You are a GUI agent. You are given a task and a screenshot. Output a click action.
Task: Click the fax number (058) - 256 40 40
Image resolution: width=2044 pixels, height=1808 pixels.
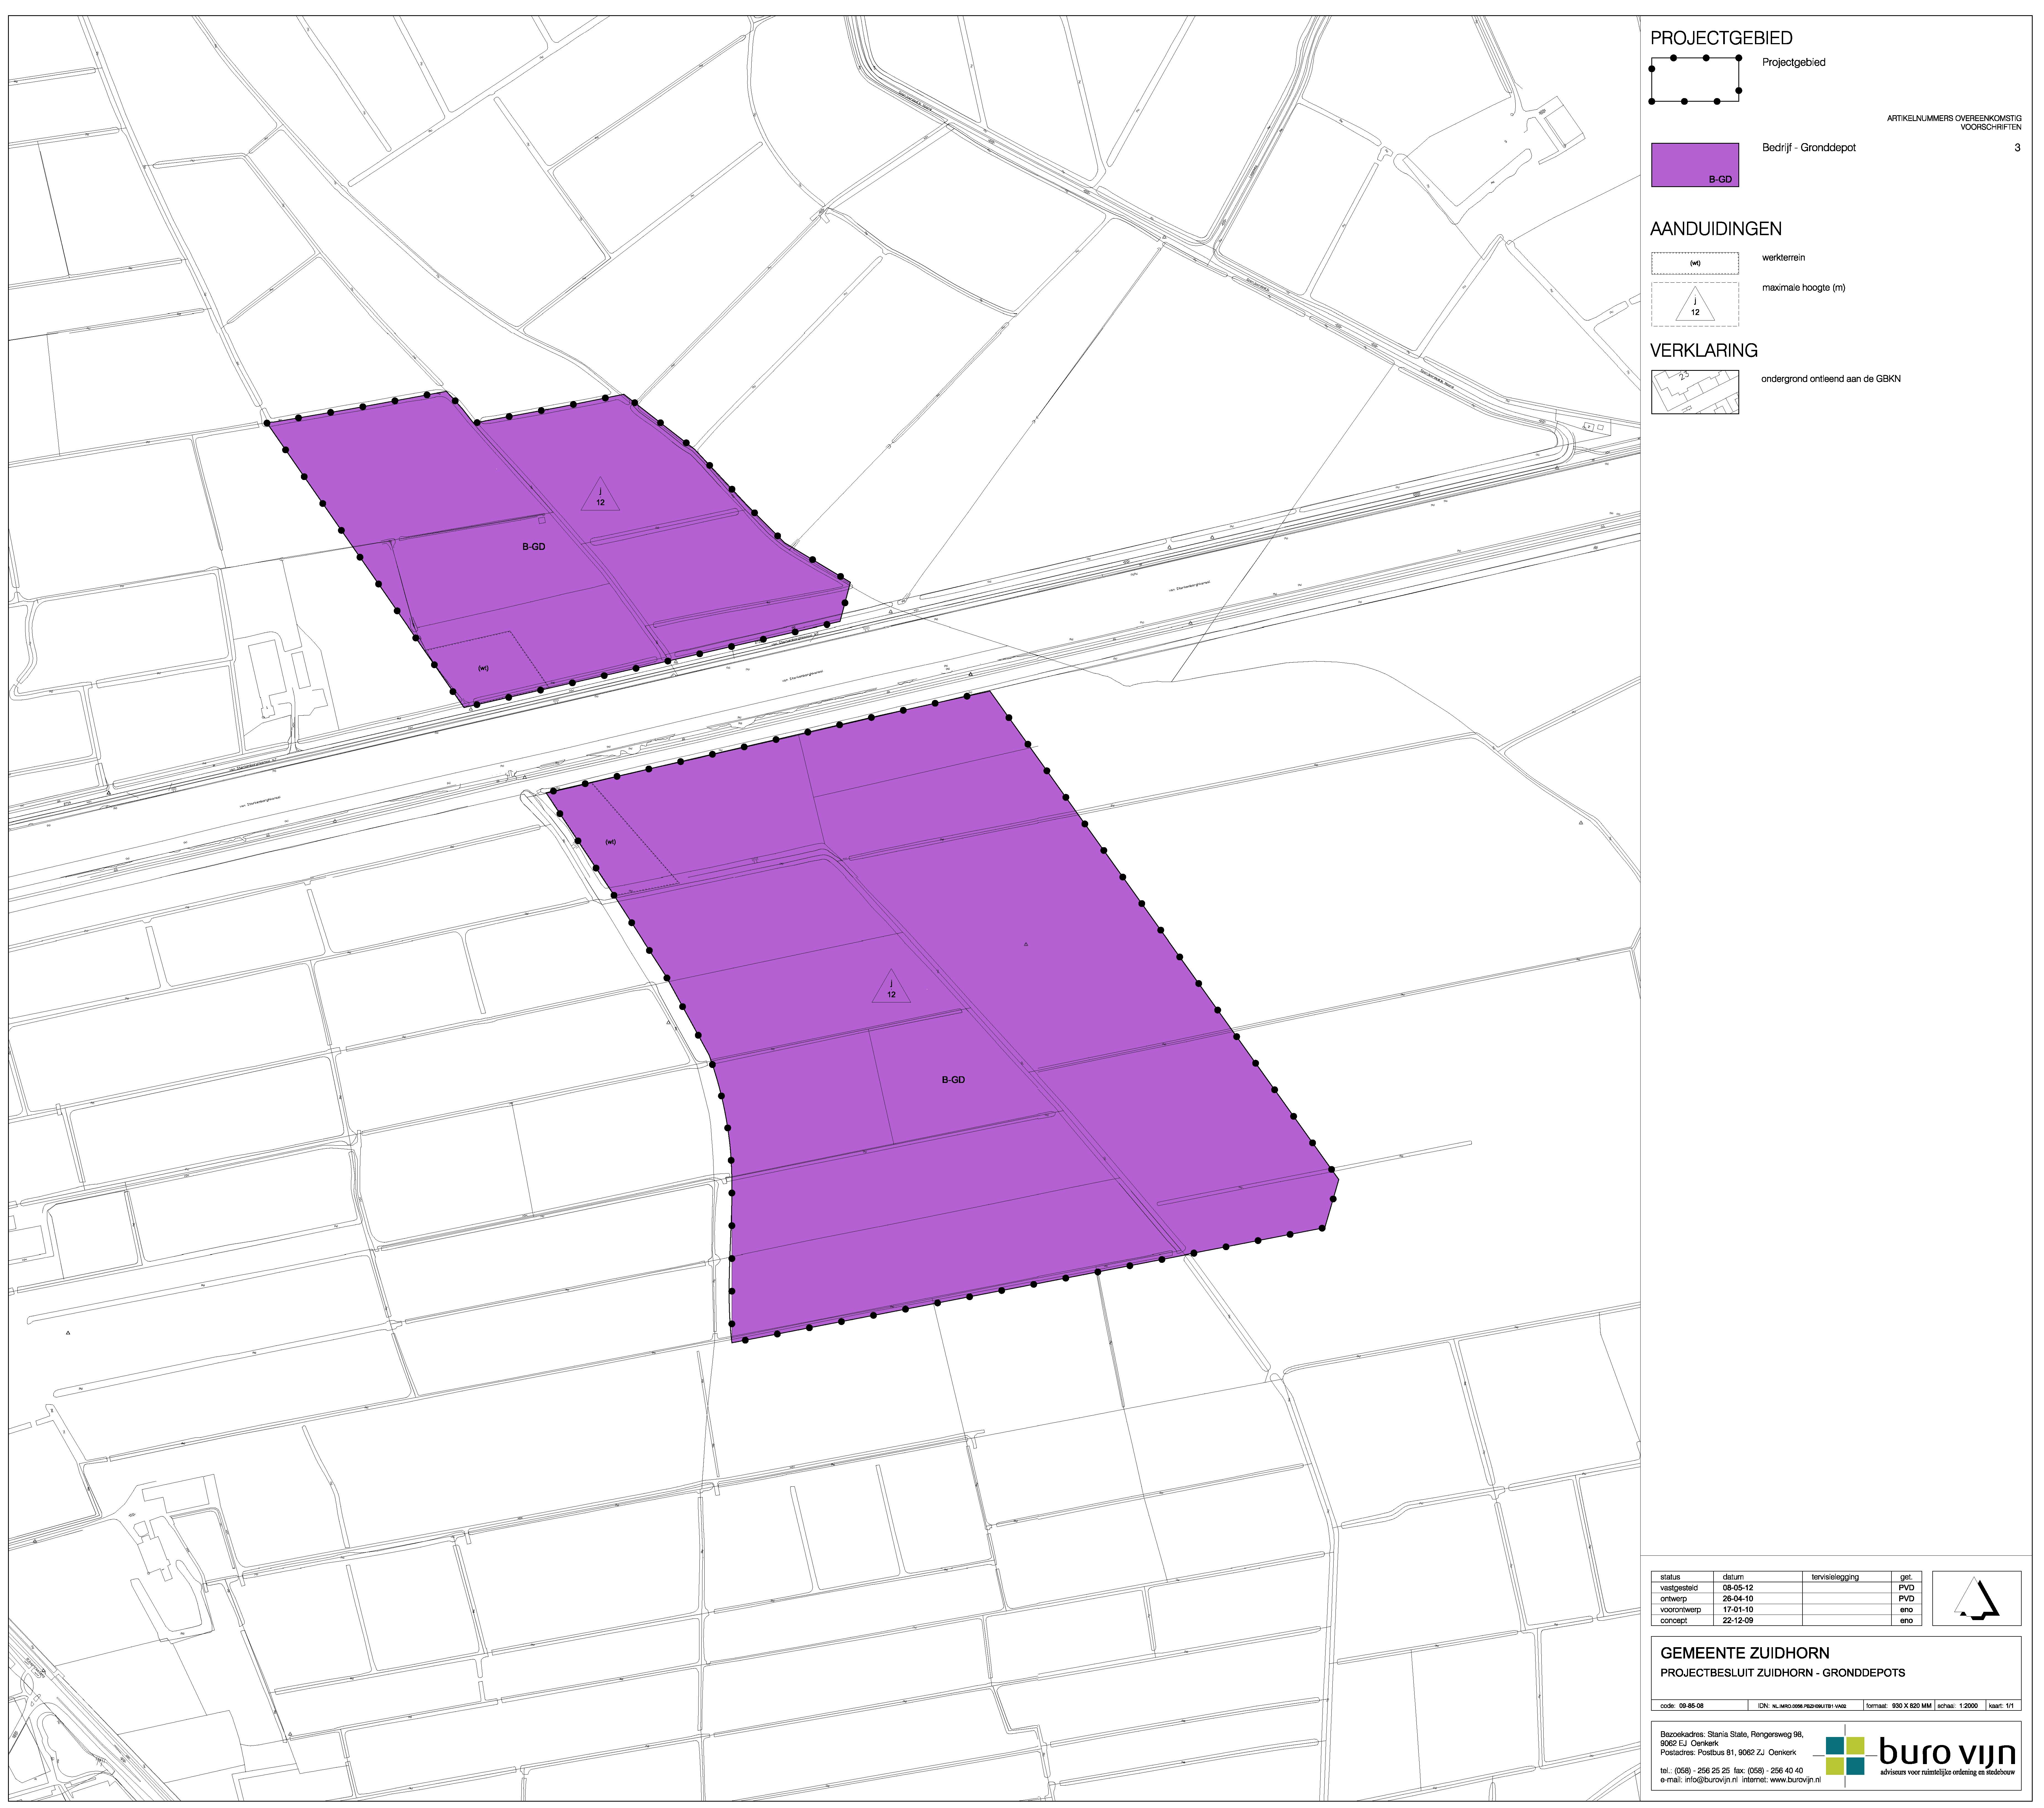coord(1775,1771)
